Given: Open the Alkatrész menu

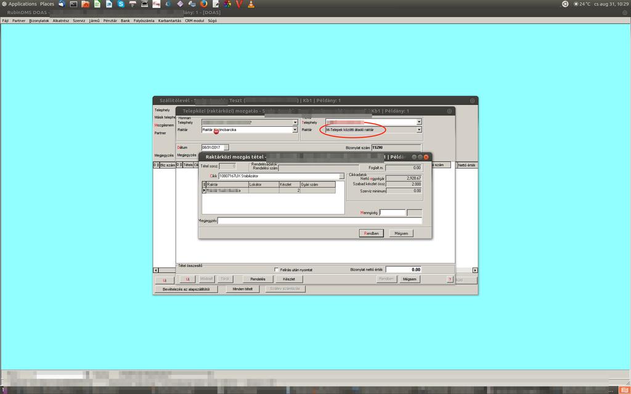Looking at the screenshot, I should pyautogui.click(x=61, y=20).
